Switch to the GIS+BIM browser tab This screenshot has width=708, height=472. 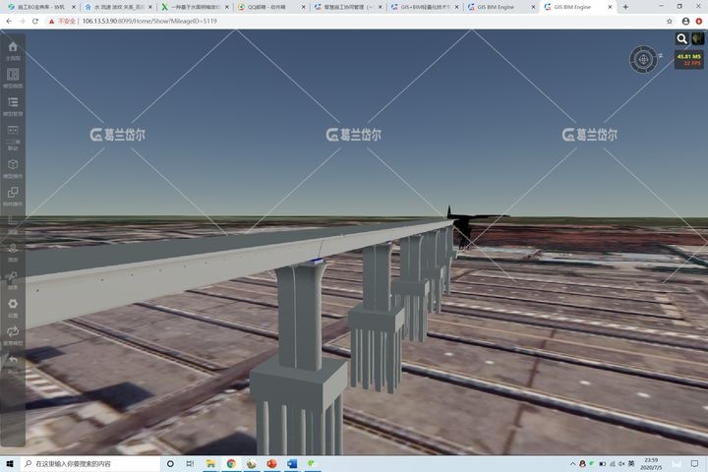click(x=424, y=7)
